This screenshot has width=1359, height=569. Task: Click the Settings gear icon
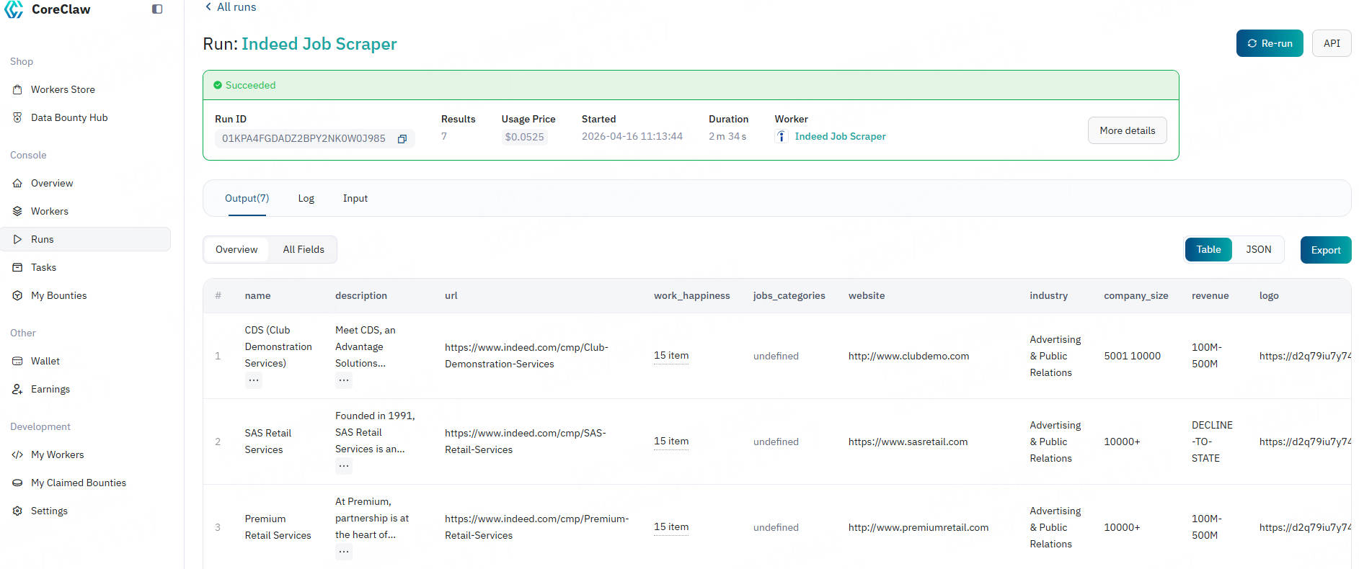click(17, 511)
